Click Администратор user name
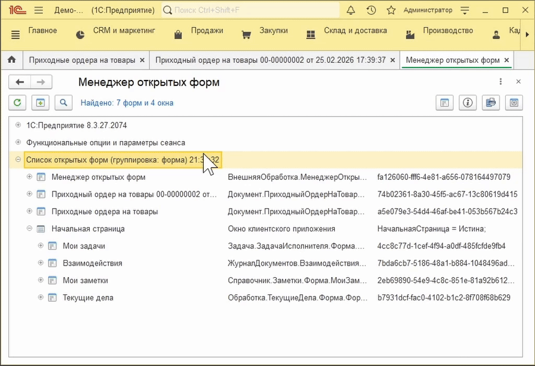This screenshot has height=366, width=535. point(428,10)
